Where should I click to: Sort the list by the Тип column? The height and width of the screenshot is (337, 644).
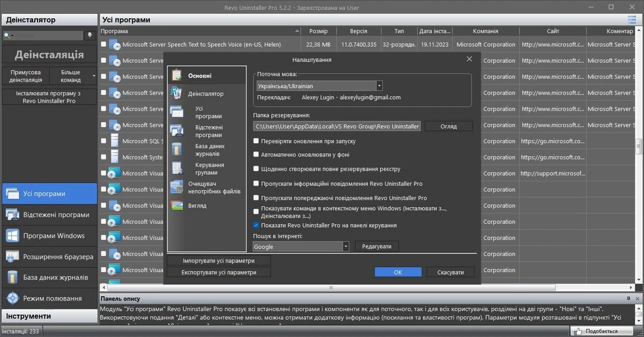pos(399,31)
